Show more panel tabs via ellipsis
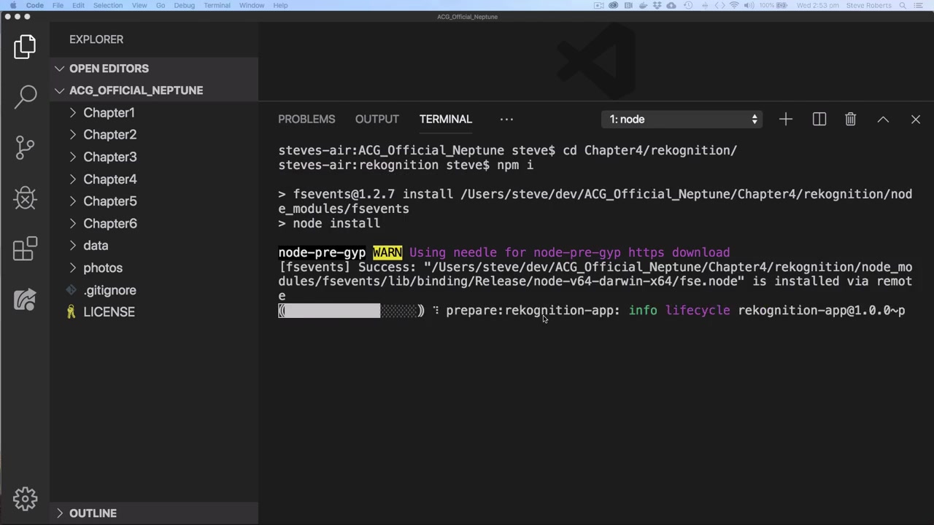Screen dimensions: 934x525 click(506, 119)
